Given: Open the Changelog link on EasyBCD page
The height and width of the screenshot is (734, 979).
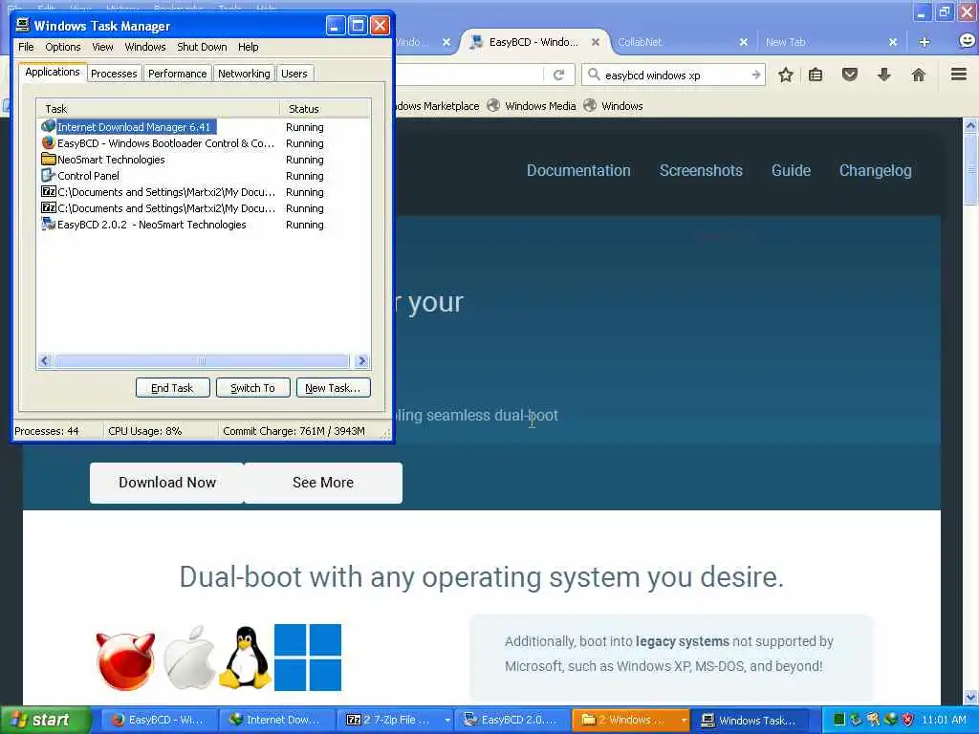Looking at the screenshot, I should (x=876, y=170).
